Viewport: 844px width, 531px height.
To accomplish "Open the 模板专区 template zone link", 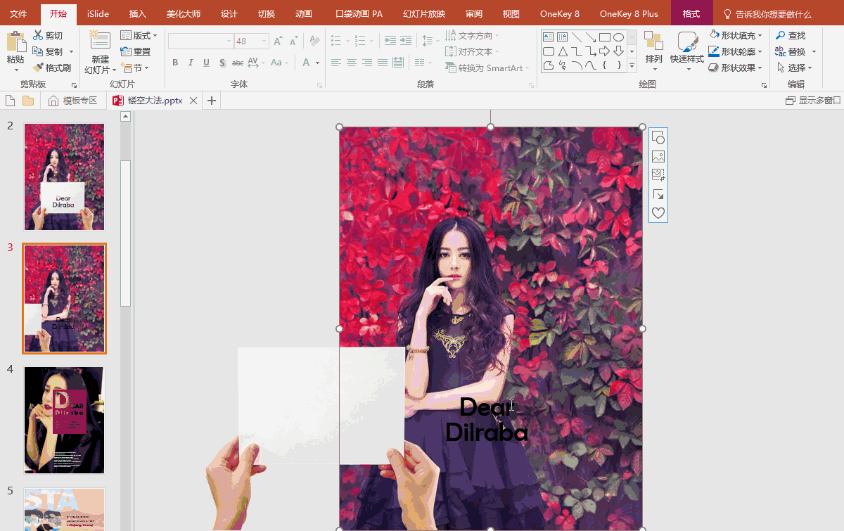I will (72, 101).
